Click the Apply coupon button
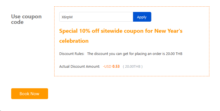 (142, 17)
